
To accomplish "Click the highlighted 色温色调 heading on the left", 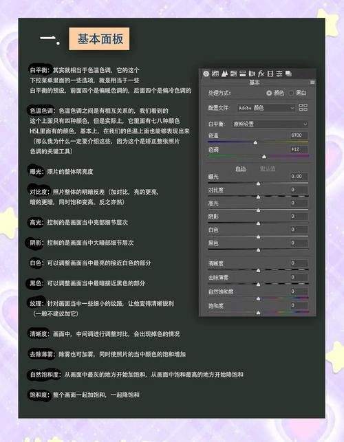I will 43,111.
